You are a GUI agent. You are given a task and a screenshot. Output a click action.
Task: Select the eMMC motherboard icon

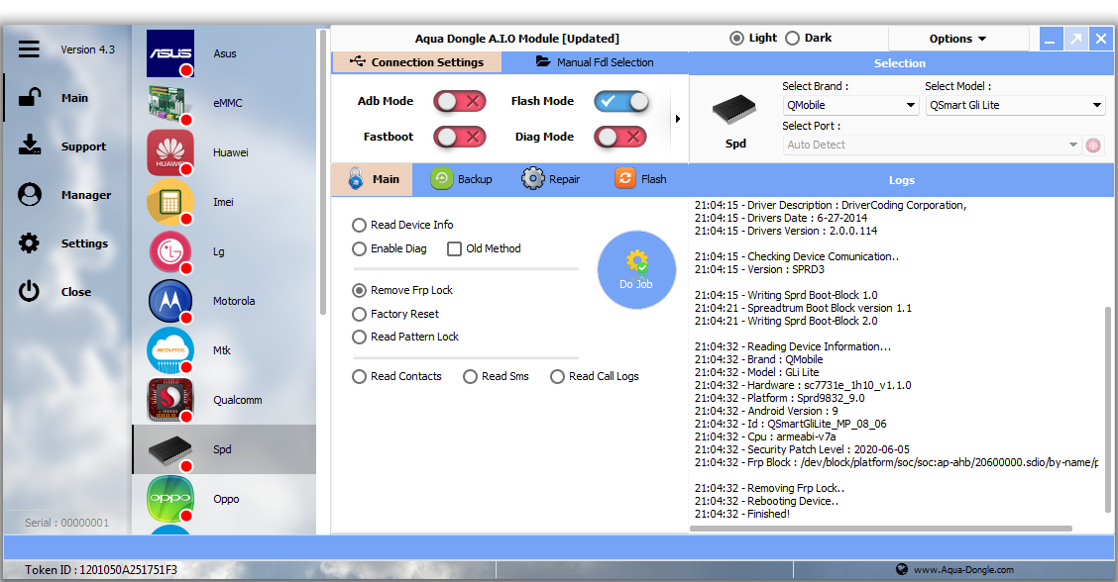click(x=170, y=103)
